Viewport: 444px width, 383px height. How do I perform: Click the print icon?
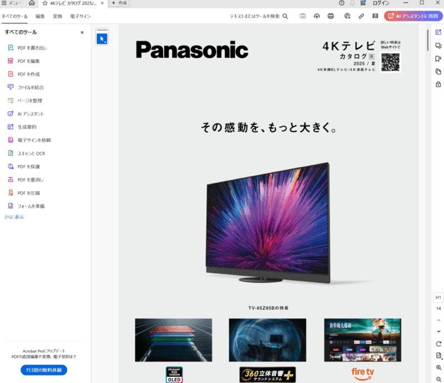pos(330,16)
